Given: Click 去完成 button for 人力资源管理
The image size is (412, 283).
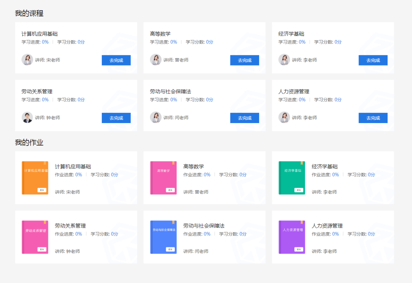Looking at the screenshot, I should pos(373,118).
